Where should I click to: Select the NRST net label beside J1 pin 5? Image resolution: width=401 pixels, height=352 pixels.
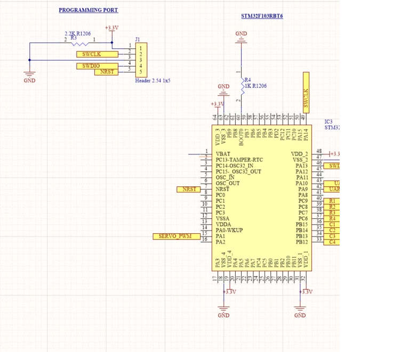[x=107, y=72]
